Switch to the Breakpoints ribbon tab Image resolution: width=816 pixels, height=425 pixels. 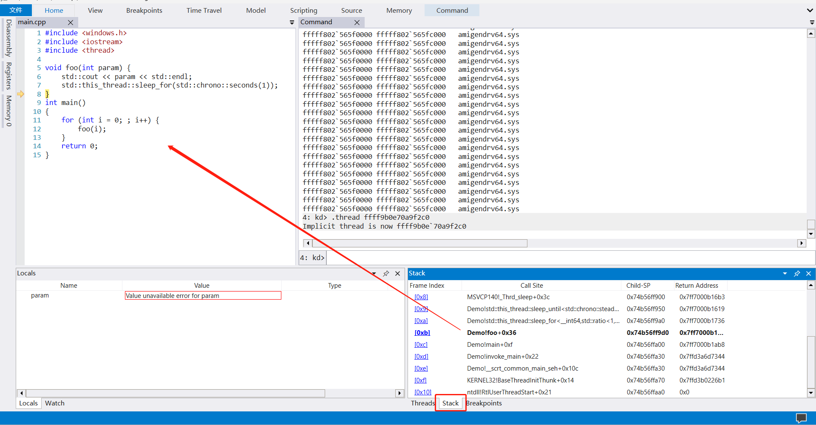(x=144, y=11)
